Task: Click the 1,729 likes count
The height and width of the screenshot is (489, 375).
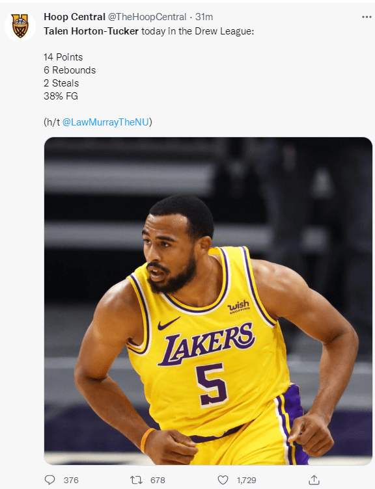Action: pyautogui.click(x=246, y=481)
